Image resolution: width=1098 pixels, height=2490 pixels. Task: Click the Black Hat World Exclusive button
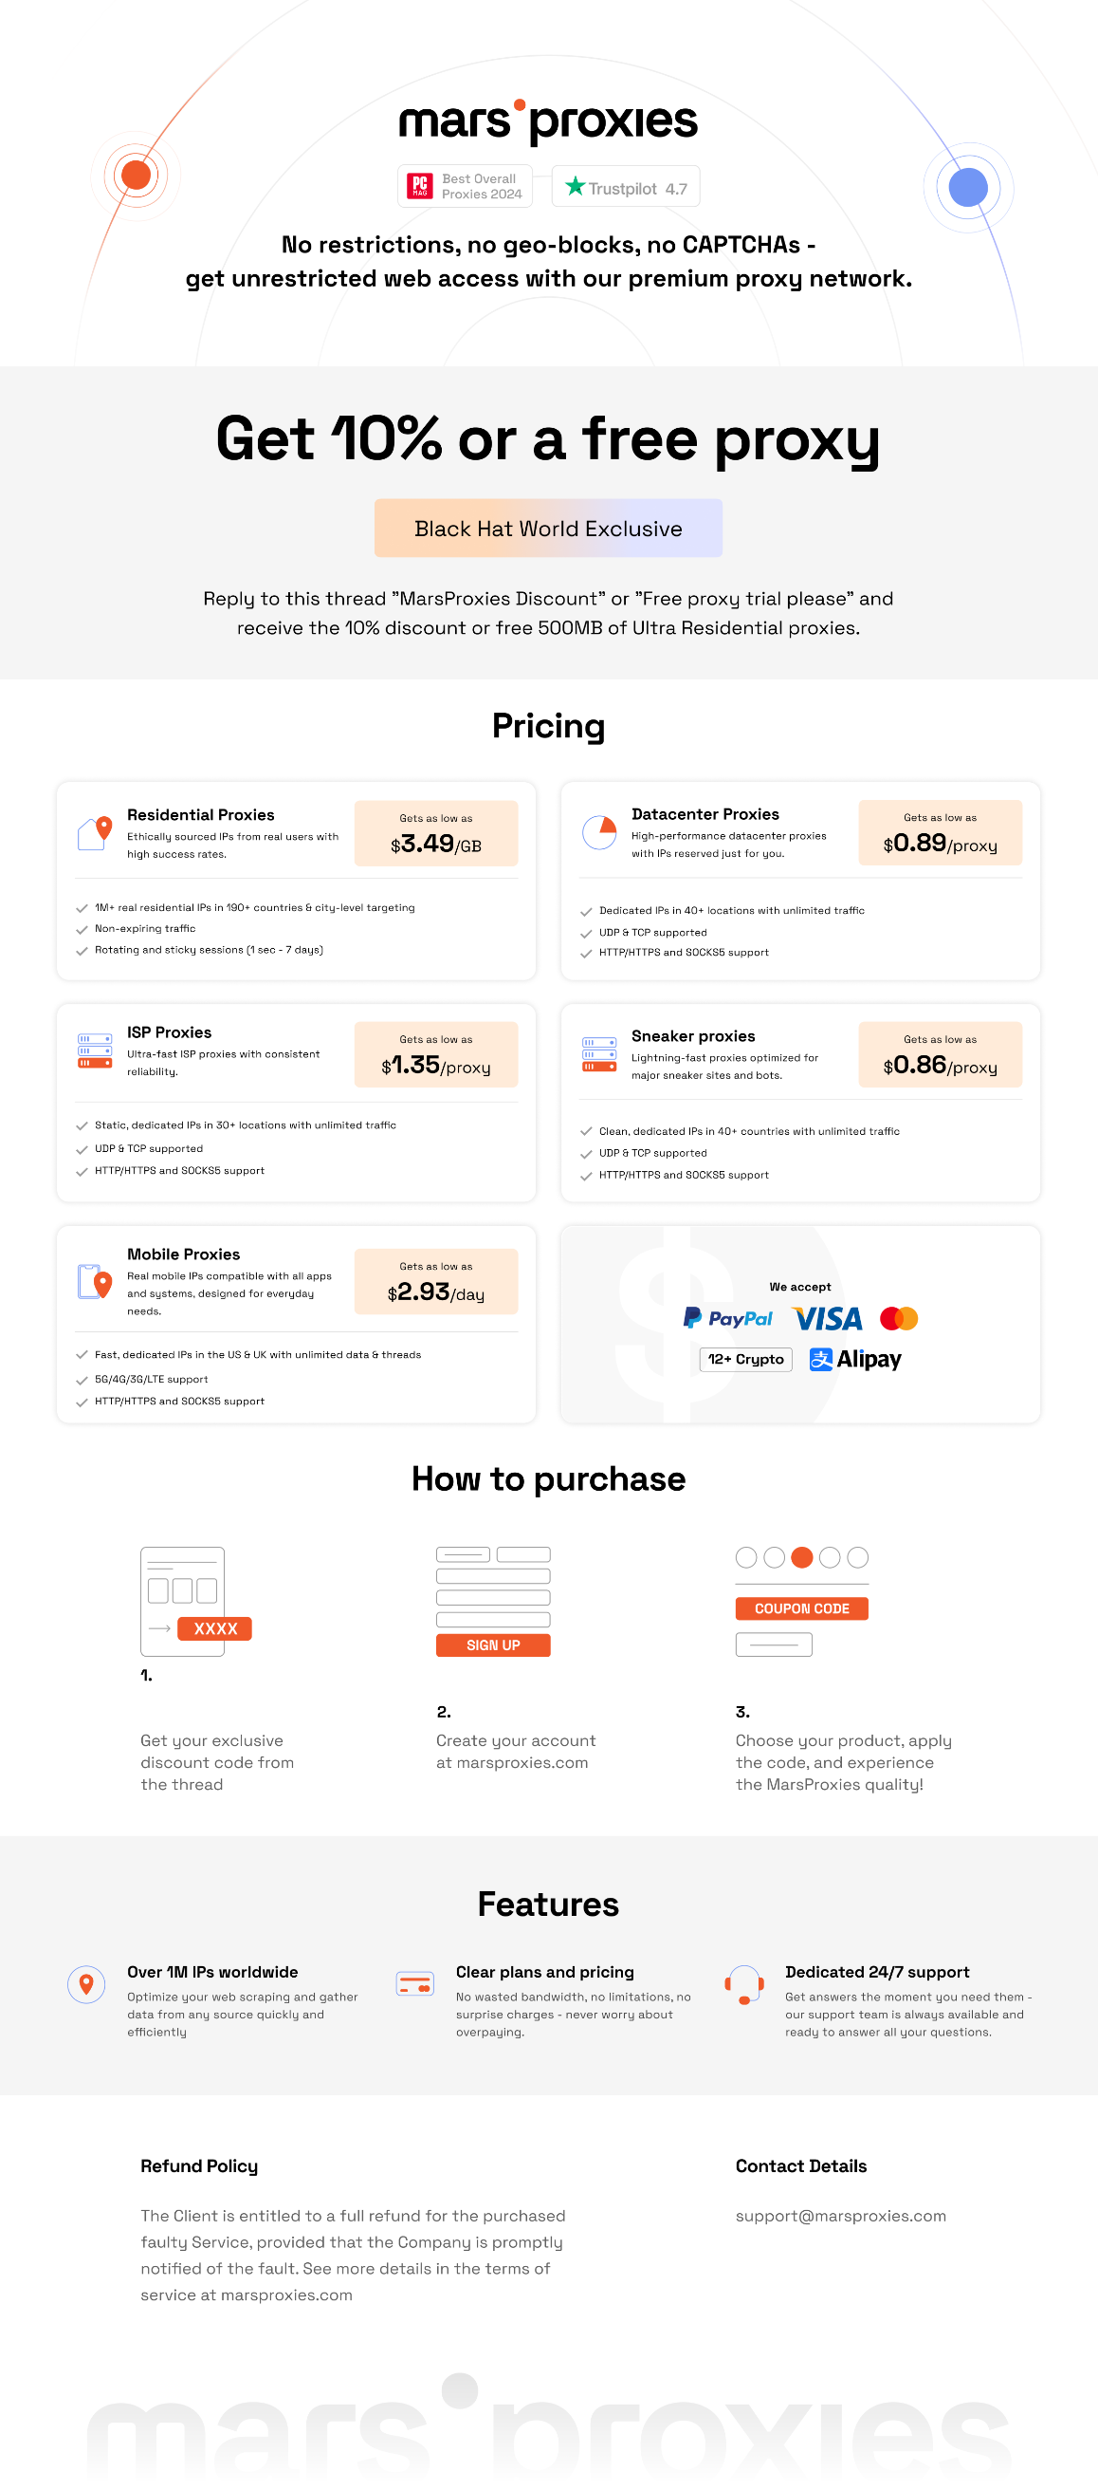point(548,528)
